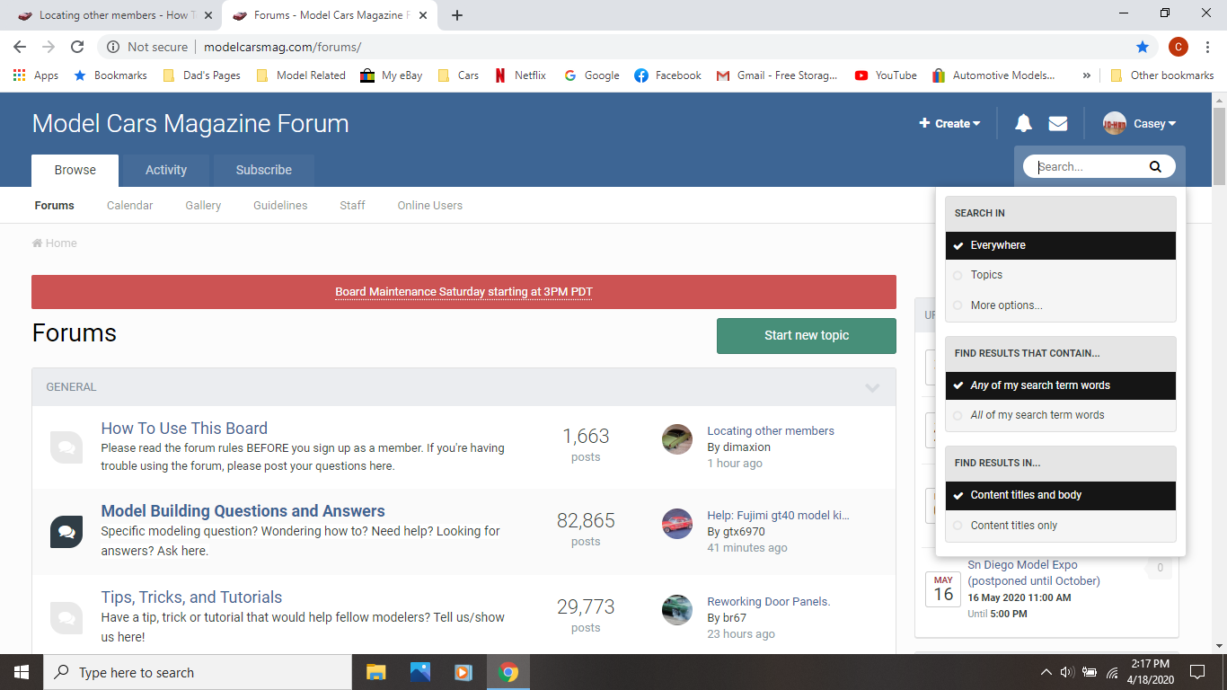
Task: Open Model Building Questions and Answers forum
Action: click(243, 511)
